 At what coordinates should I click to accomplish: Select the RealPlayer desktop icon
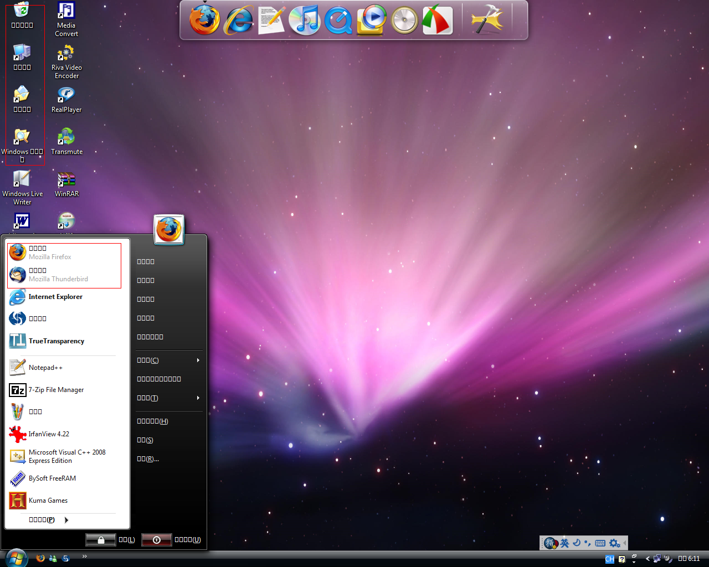66,100
